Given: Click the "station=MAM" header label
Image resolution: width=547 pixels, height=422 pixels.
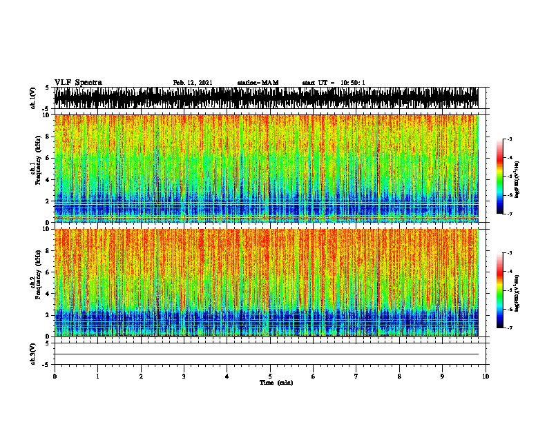Looking at the screenshot, I should pyautogui.click(x=258, y=83).
